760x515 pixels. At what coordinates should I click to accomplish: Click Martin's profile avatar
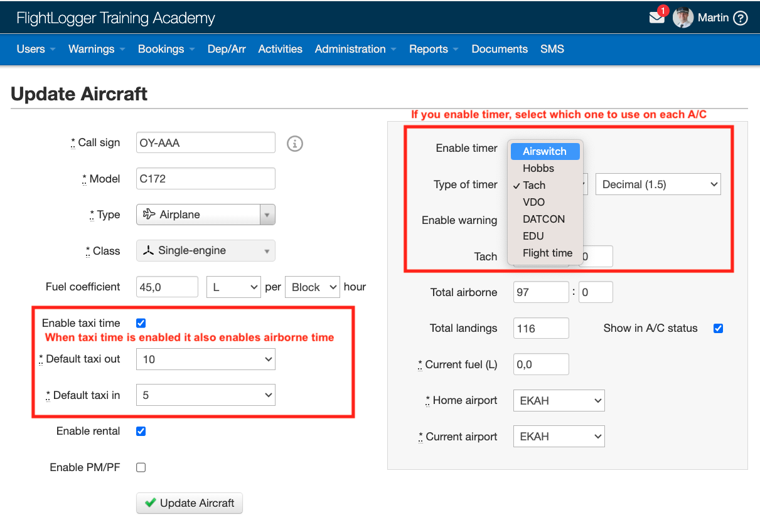[682, 17]
